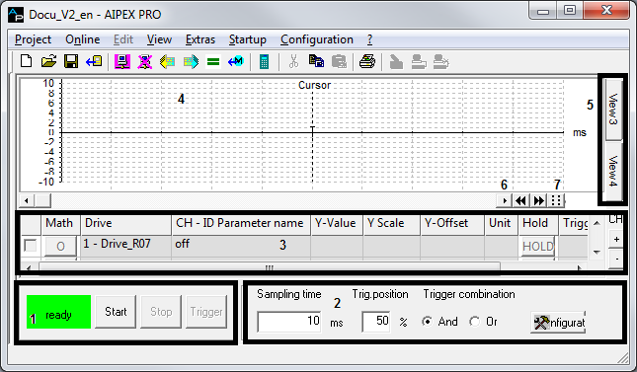Start the oscilloscope recording
This screenshot has height=372, width=637.
coord(116,312)
